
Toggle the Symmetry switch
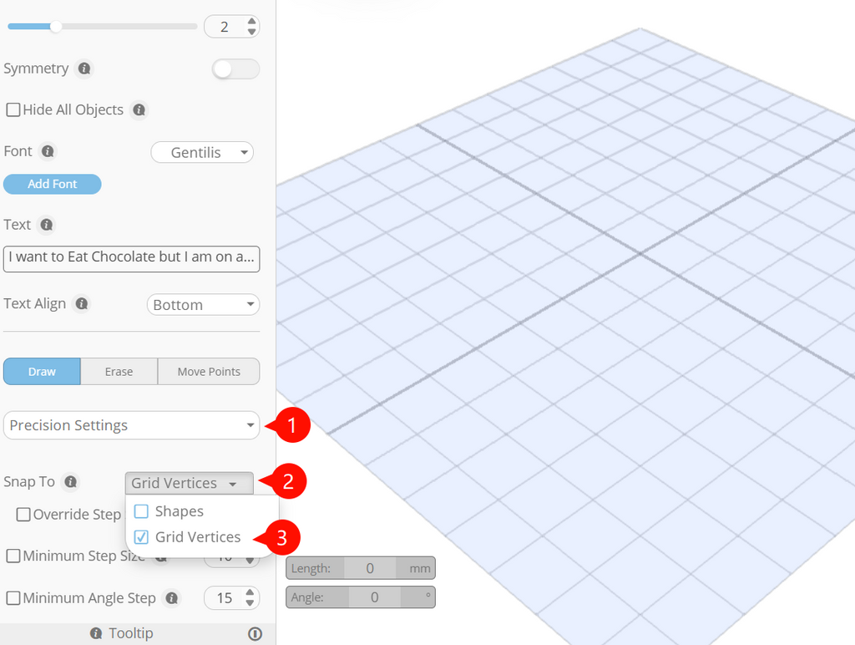[235, 69]
